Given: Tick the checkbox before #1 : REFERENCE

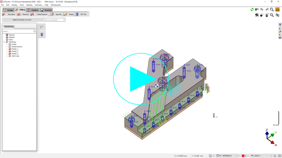Looking at the screenshot, I should pyautogui.click(x=214, y=156).
